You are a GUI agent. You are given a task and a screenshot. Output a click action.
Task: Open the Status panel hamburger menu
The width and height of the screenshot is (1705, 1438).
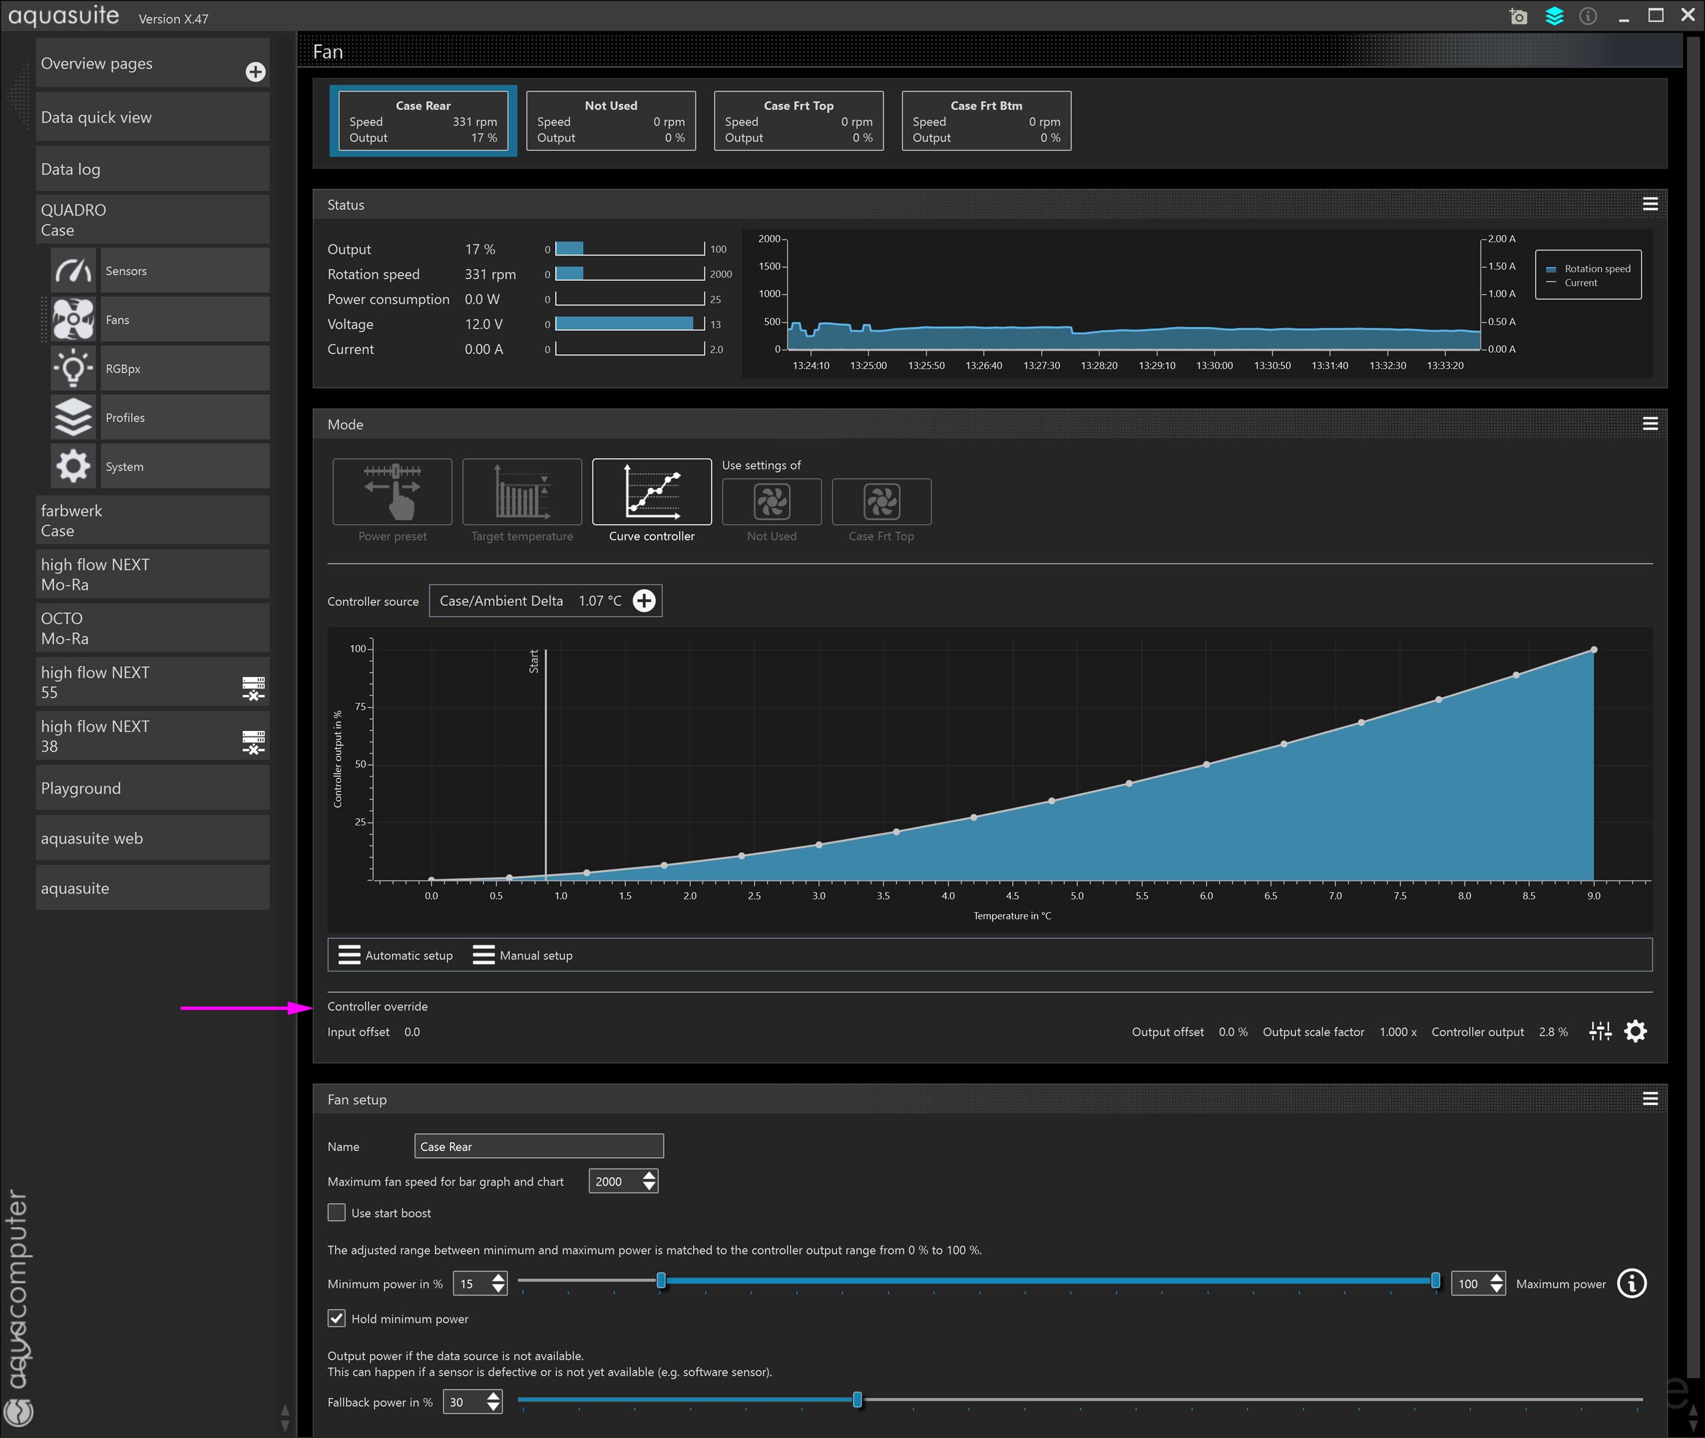tap(1650, 204)
